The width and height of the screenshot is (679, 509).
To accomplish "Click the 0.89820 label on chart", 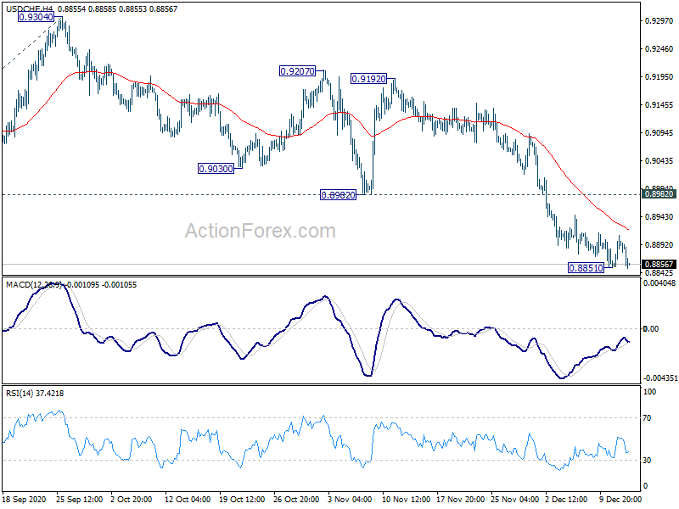I will click(x=338, y=195).
